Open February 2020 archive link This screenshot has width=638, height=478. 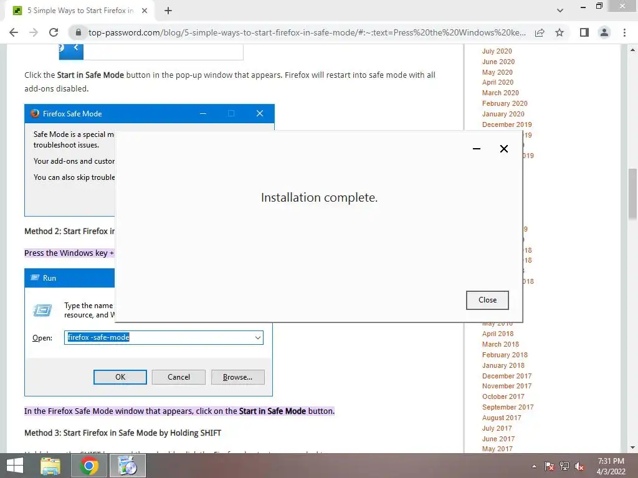coord(505,103)
